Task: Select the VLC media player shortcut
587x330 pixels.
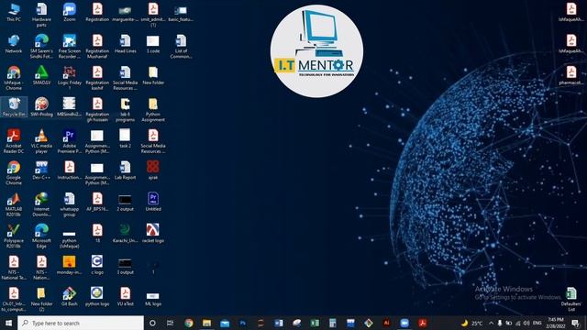Action: coord(41,141)
